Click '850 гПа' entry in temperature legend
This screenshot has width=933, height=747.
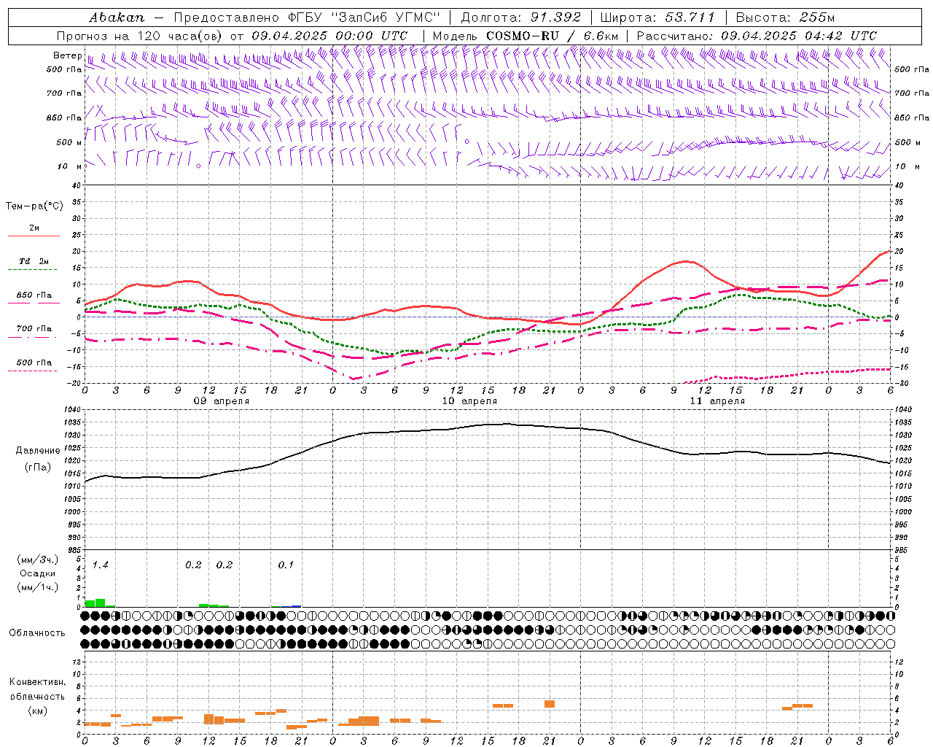click(34, 295)
